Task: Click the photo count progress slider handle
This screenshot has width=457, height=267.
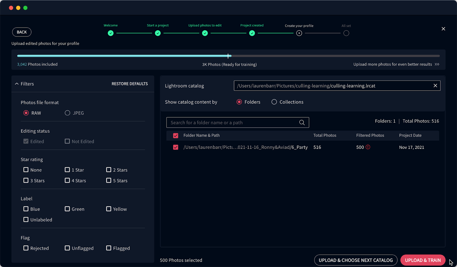Action: (x=228, y=56)
